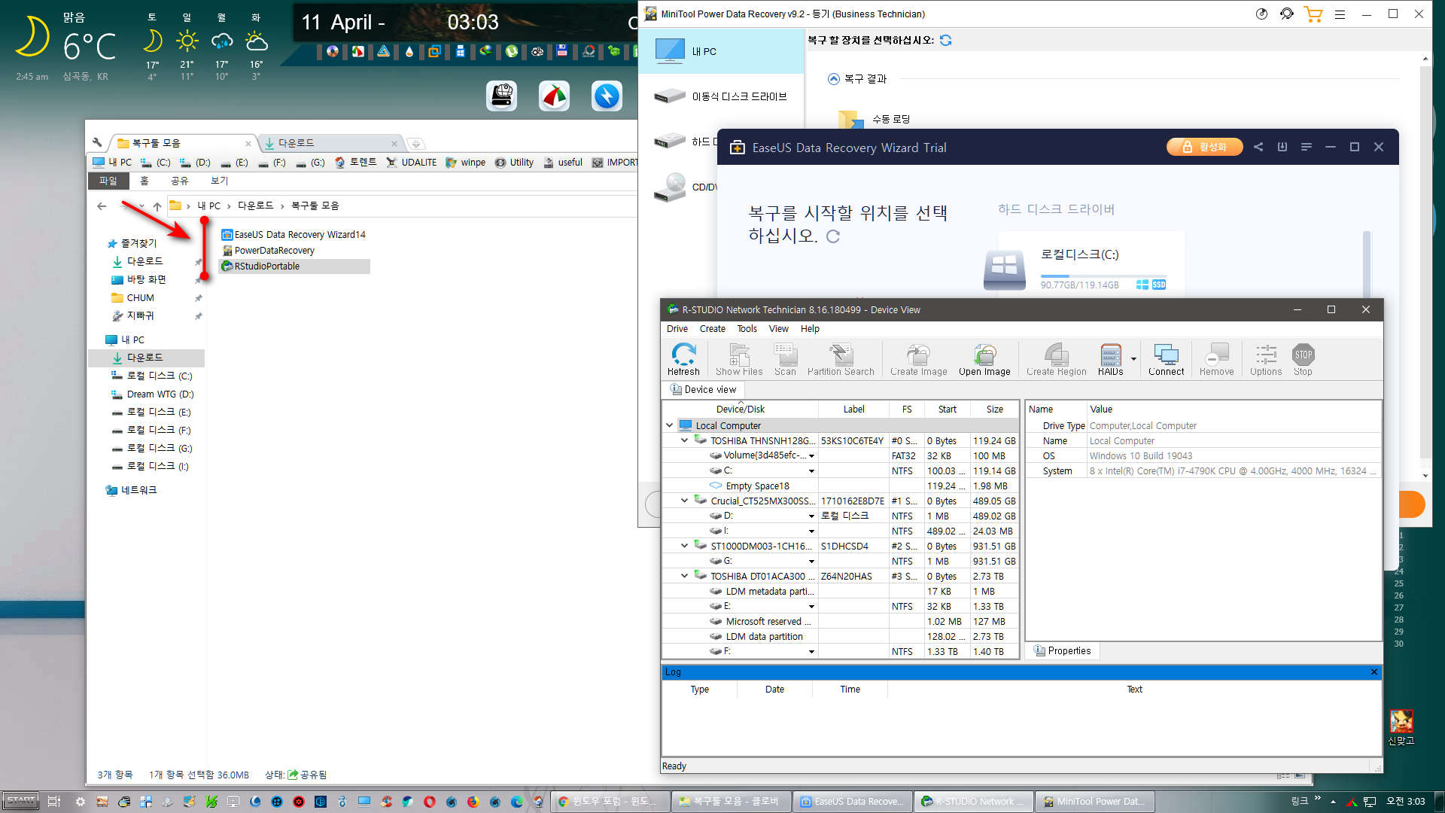The width and height of the screenshot is (1445, 813).
Task: Select My PC in MiniTool sidebar
Action: tap(721, 51)
